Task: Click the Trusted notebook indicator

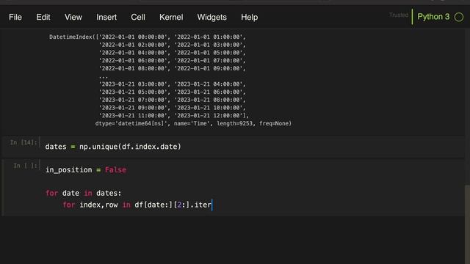Action: [x=399, y=15]
